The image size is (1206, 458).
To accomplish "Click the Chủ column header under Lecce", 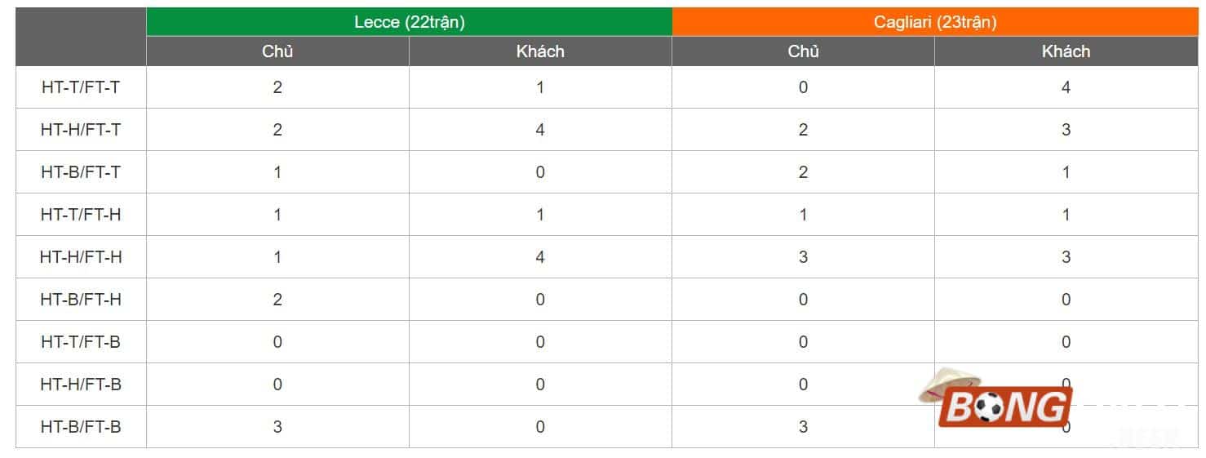I will click(277, 51).
